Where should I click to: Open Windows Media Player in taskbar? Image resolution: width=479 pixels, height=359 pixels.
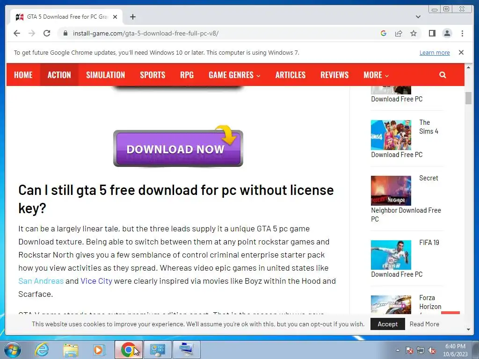(x=98, y=350)
